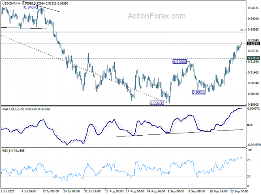Click the 0.94615 price axis value
Viewport: 261px width, 195px height.
pyautogui.click(x=253, y=8)
